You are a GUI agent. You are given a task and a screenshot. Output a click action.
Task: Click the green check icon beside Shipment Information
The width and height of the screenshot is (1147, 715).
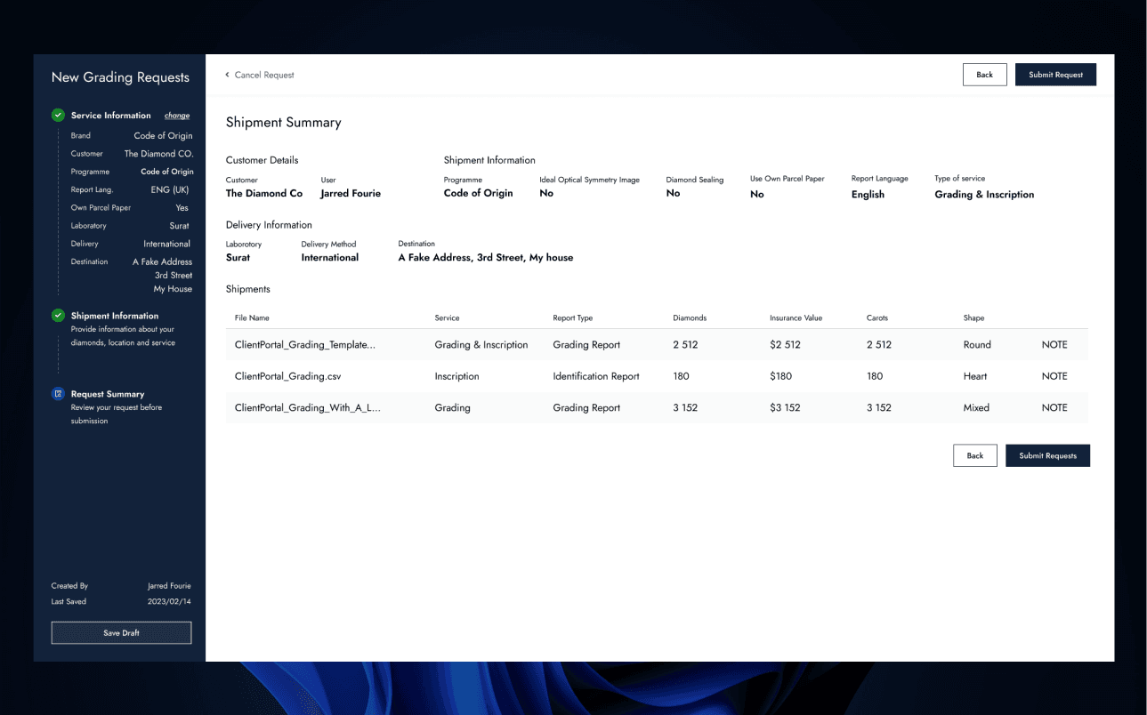(58, 316)
